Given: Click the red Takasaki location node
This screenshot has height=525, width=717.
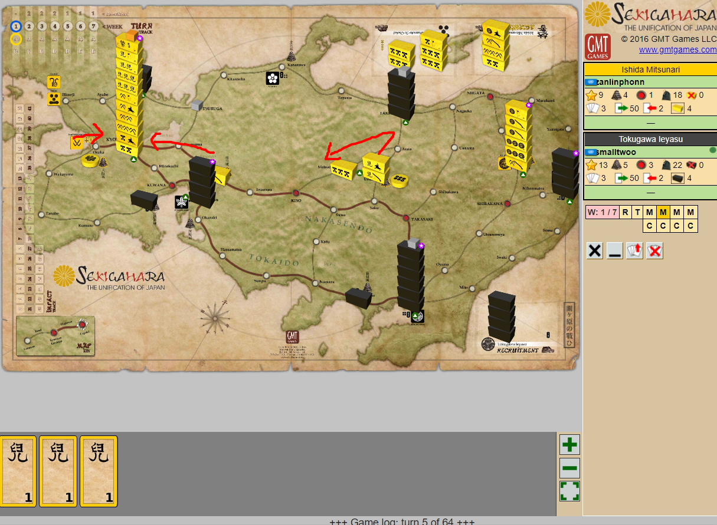Looking at the screenshot, I should [405, 219].
